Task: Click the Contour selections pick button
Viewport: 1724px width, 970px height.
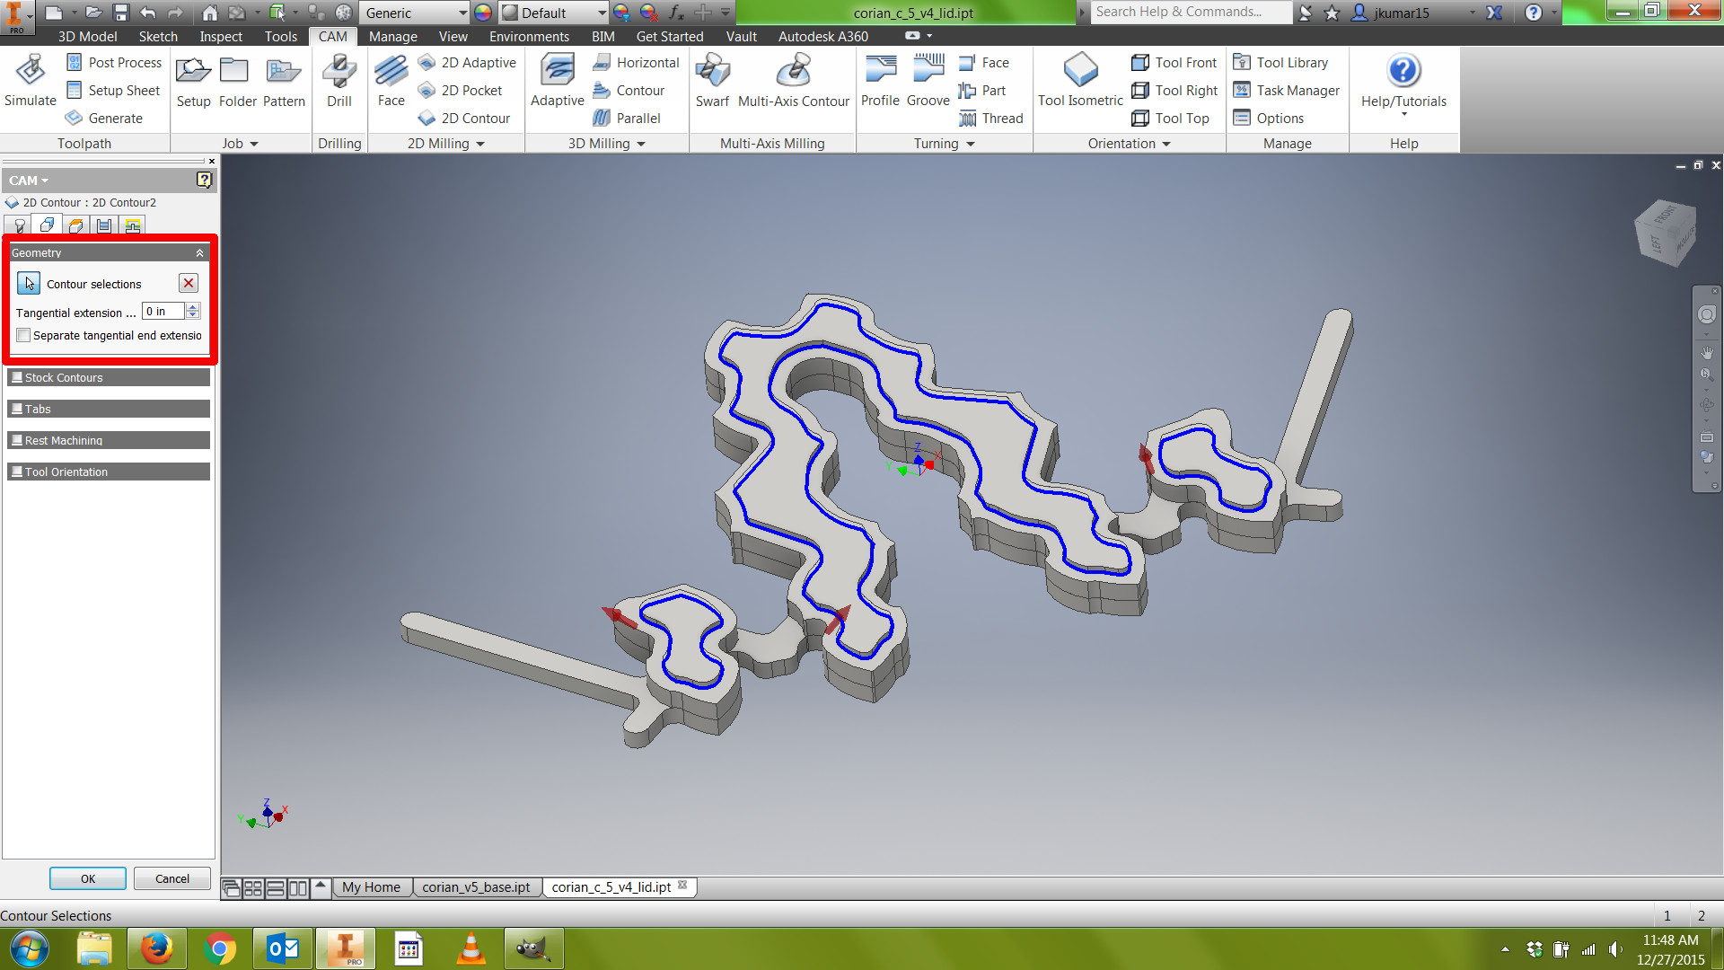Action: tap(29, 284)
